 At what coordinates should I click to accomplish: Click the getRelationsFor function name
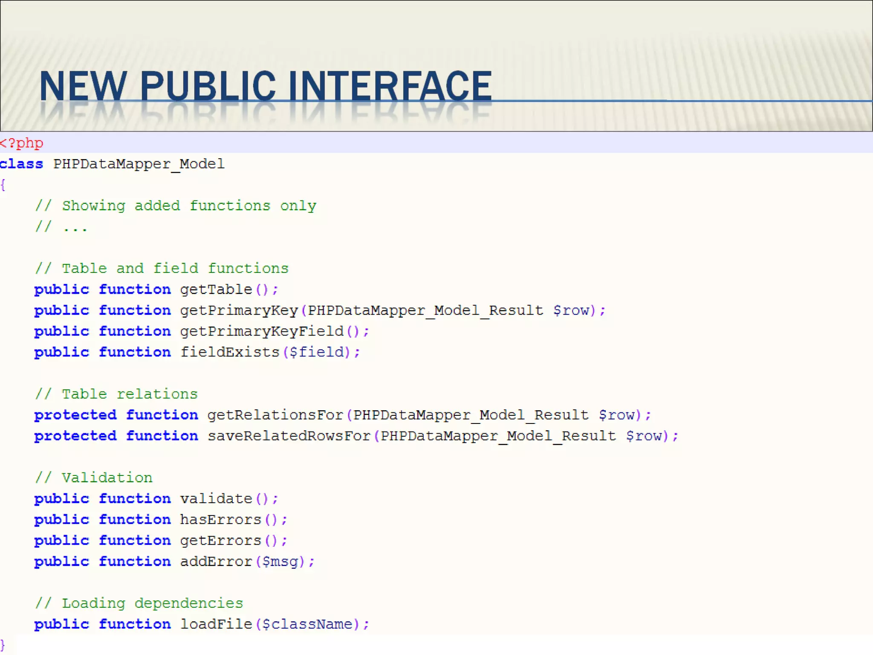click(x=275, y=415)
